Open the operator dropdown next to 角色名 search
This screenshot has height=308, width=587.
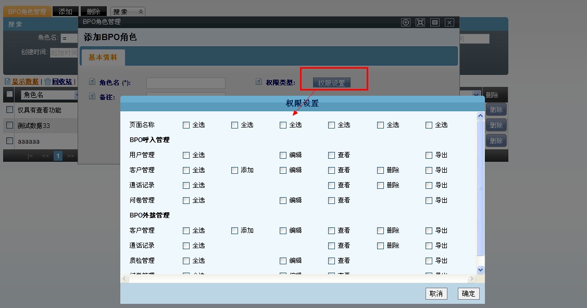tap(68, 38)
